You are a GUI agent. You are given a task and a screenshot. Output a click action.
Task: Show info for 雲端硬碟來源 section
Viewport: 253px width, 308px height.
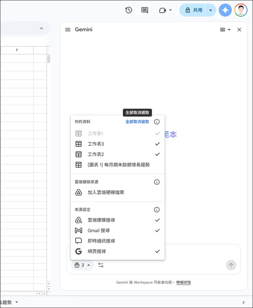tap(157, 182)
